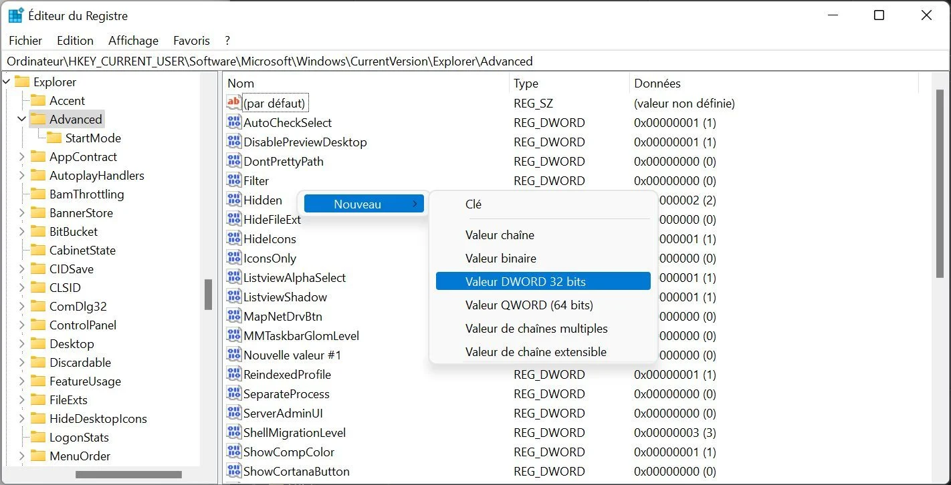Select Clé in the Nouveau submenu
This screenshot has height=485, width=951.
click(x=473, y=204)
